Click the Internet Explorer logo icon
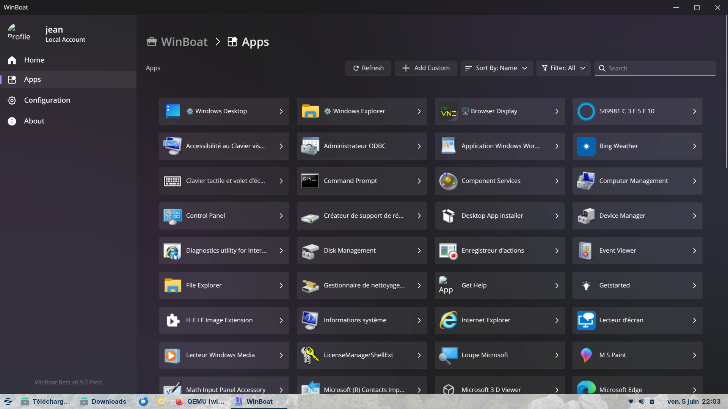This screenshot has height=409, width=728. coord(448,320)
